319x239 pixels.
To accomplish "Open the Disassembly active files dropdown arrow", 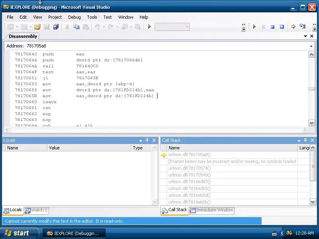I will (x=305, y=36).
